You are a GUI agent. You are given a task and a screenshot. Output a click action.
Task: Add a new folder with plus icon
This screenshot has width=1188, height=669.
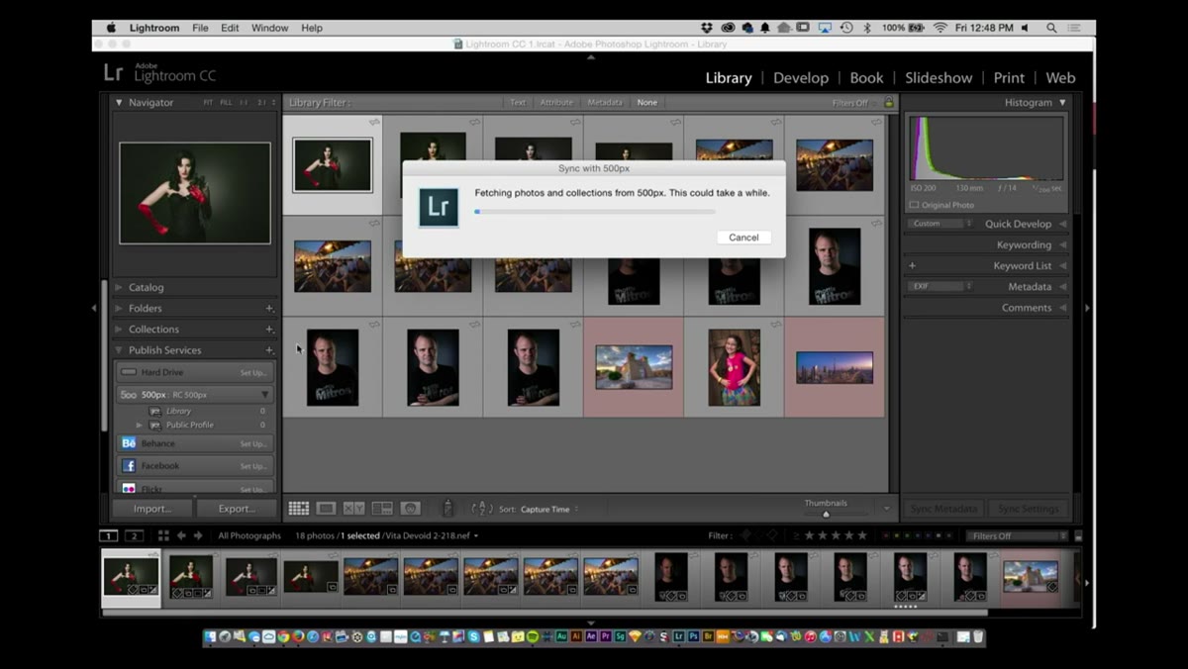[x=269, y=308]
